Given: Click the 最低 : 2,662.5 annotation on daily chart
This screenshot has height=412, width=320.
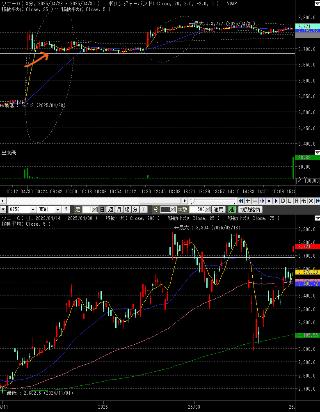Looking at the screenshot, I should point(38,393).
